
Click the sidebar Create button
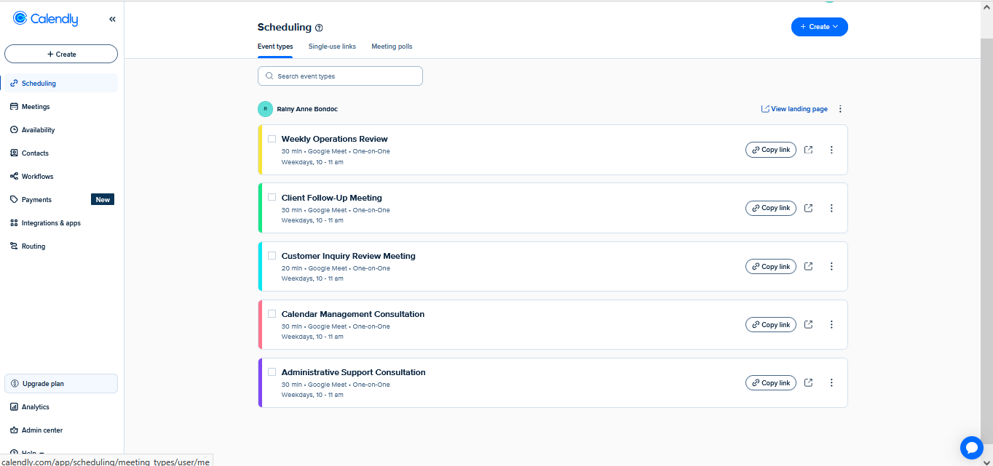(61, 54)
